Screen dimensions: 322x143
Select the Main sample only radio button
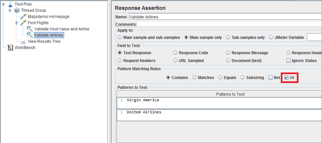pos(186,38)
